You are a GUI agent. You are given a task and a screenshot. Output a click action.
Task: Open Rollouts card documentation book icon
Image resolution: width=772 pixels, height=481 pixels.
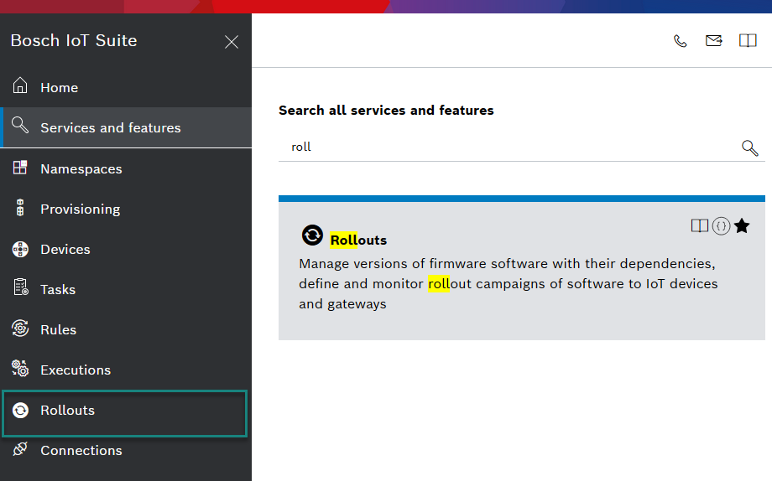(x=700, y=225)
